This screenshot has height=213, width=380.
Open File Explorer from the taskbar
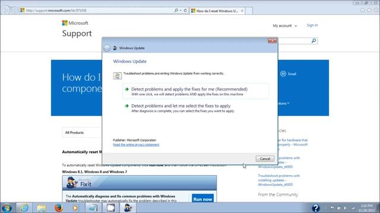(42, 208)
